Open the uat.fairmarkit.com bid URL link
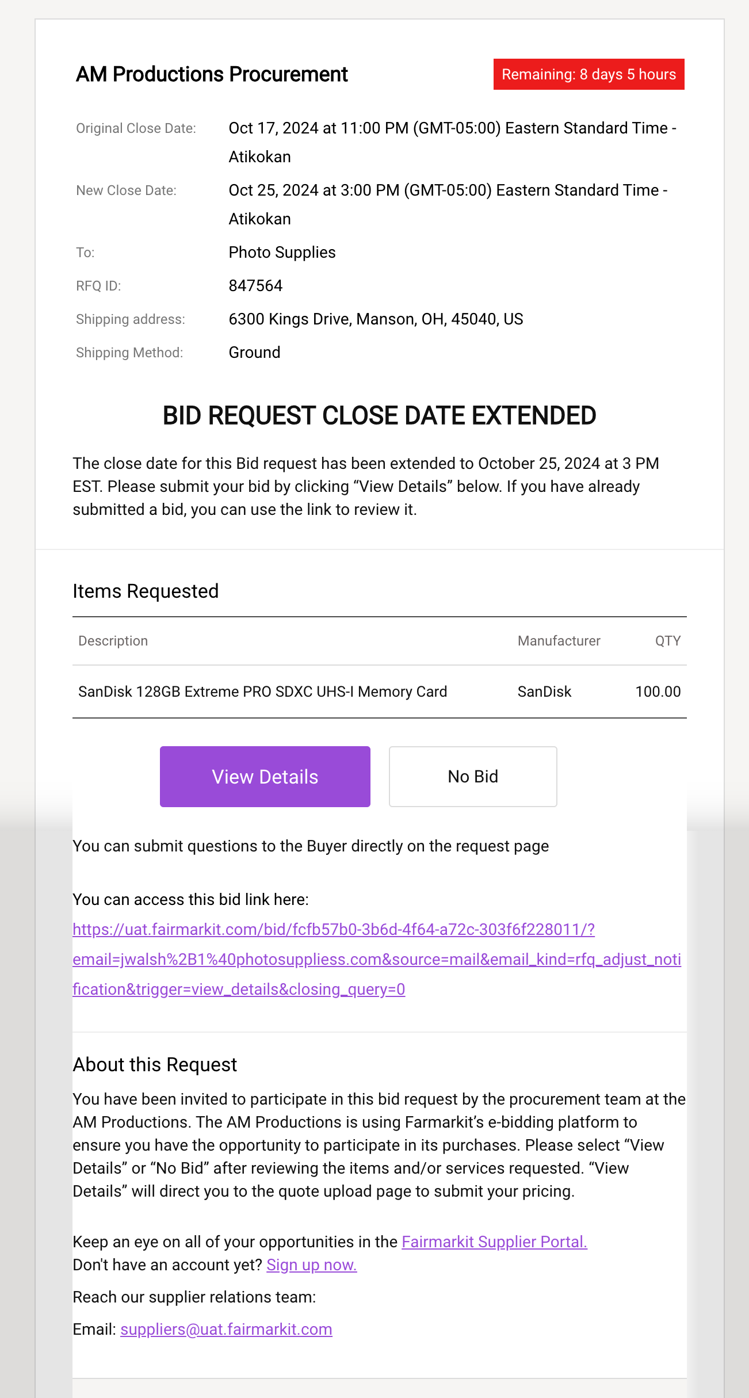 (377, 959)
